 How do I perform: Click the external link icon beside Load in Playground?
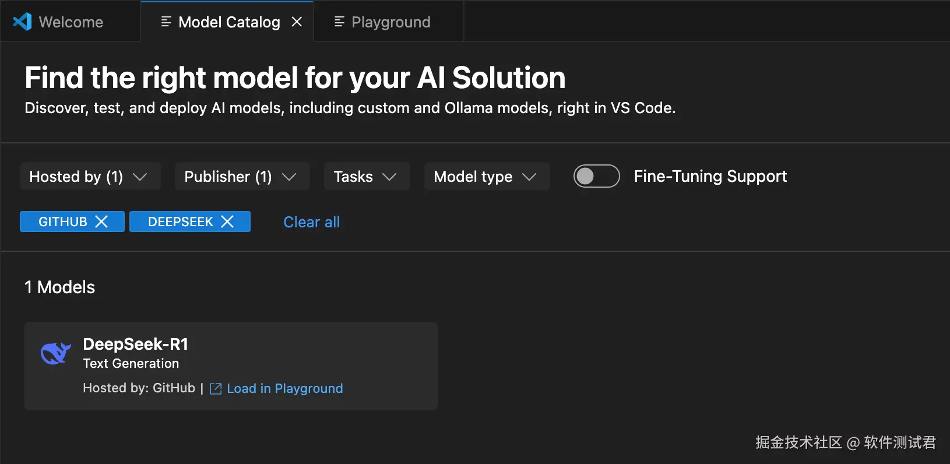click(x=216, y=389)
